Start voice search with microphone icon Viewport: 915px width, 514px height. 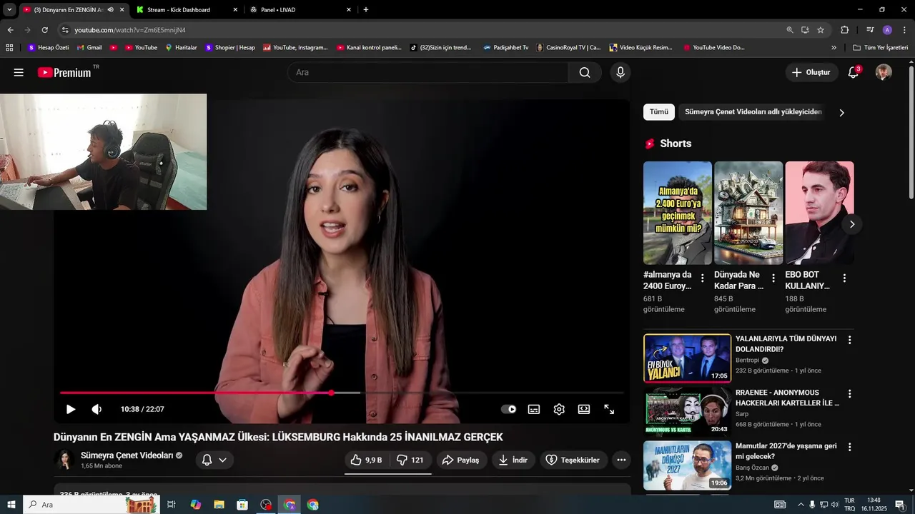(x=620, y=72)
